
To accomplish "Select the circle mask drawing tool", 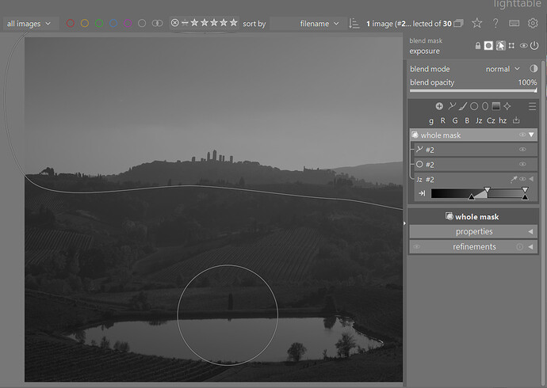I will click(x=474, y=106).
